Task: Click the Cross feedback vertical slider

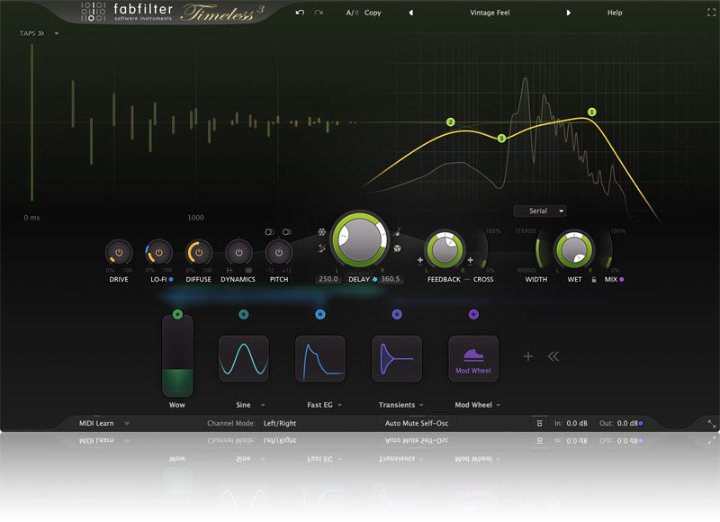Action: pos(484,247)
